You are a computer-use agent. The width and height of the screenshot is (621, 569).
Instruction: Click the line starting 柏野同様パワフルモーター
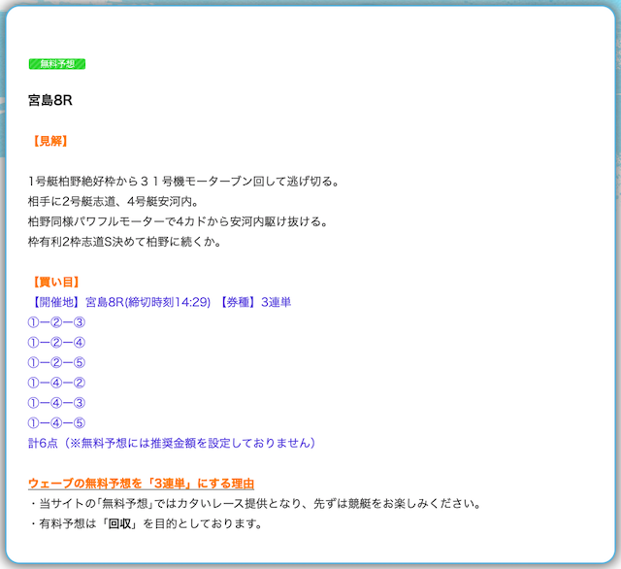tap(179, 221)
